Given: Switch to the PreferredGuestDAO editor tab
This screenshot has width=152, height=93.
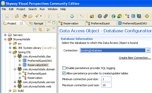Looking at the screenshot, I should click(133, 23).
